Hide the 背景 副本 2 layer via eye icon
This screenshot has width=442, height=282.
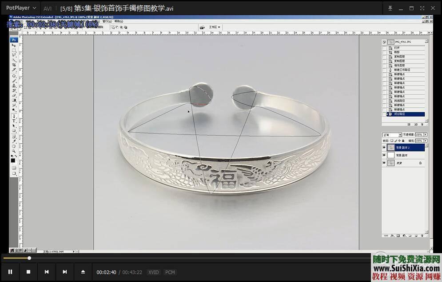click(x=384, y=147)
